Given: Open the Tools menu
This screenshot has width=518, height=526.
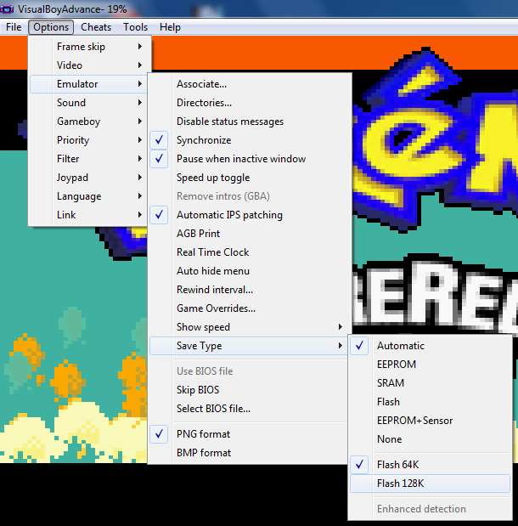Looking at the screenshot, I should pyautogui.click(x=136, y=27).
